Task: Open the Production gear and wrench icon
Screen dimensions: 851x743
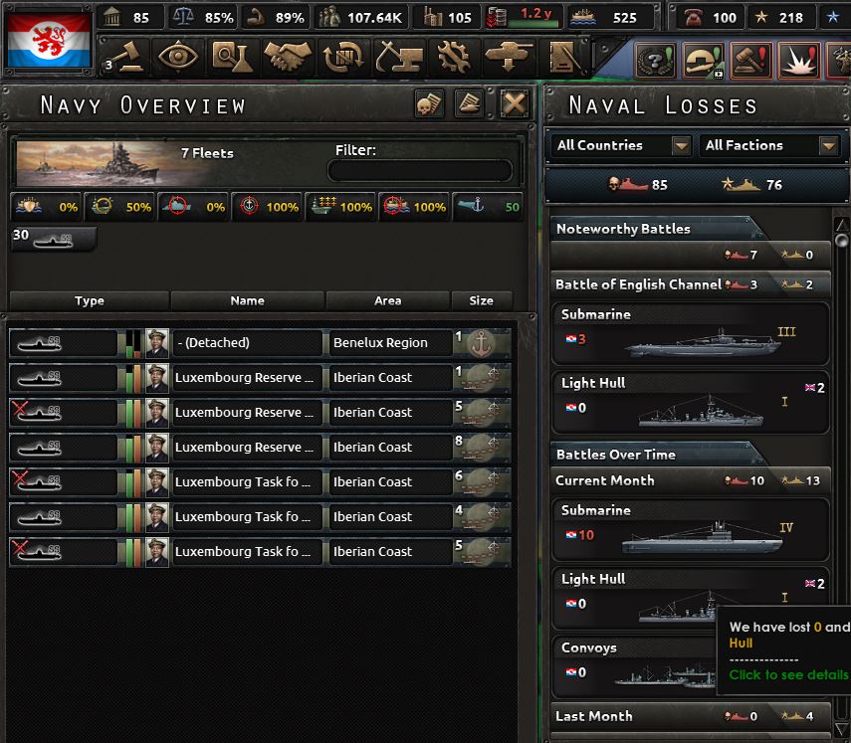Action: [454, 57]
